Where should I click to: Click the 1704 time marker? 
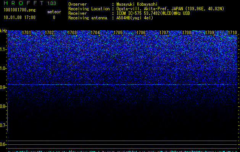pyautogui.click(x=95, y=33)
